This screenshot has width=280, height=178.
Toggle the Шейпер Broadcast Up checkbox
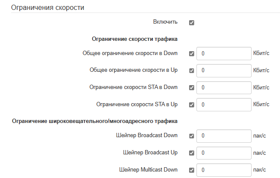click(192, 153)
